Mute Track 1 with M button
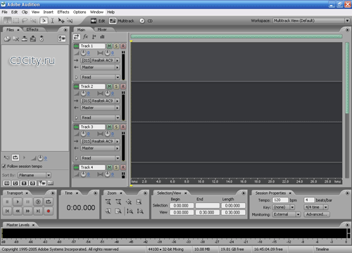352x253 pixels. [x=109, y=46]
